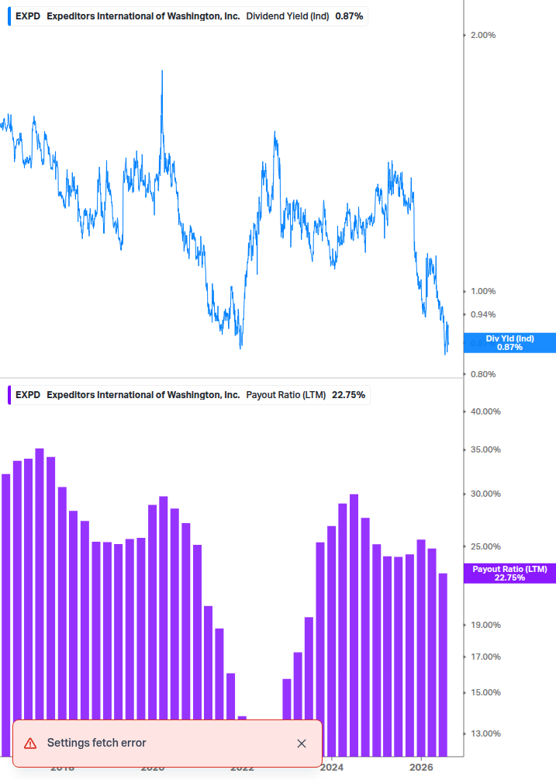Click the 35.00% label on payout ratio axis

tap(485, 449)
